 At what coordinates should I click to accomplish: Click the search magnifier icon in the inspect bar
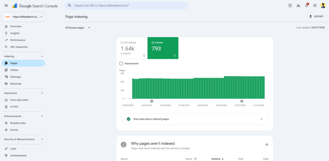pos(69,5)
